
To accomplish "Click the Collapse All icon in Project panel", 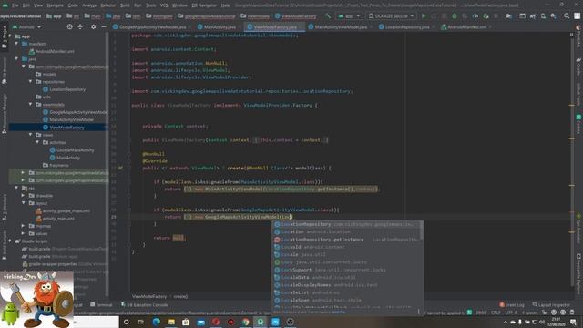I will point(80,26).
